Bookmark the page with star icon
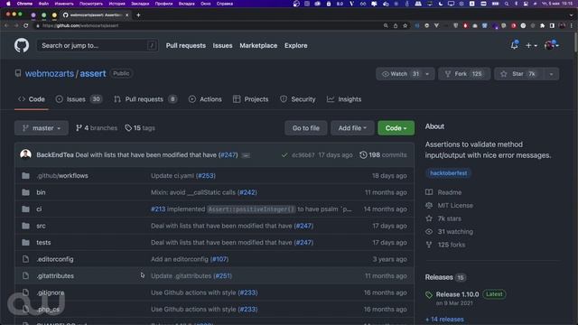The image size is (578, 325). tap(406, 25)
